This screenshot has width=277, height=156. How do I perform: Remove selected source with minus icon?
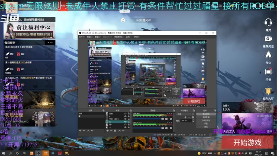click(111, 131)
